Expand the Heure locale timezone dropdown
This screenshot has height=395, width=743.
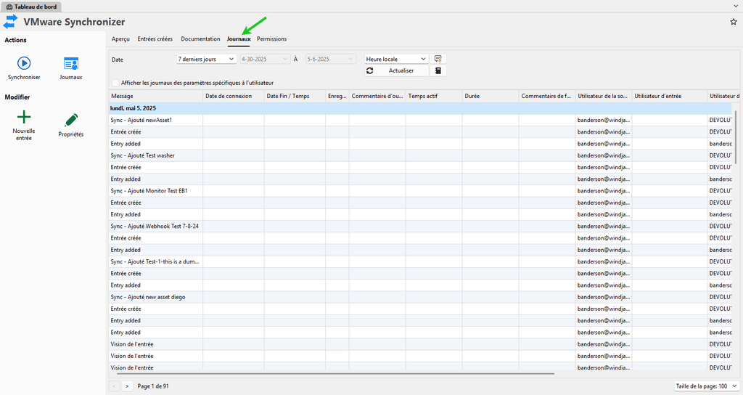click(x=396, y=59)
